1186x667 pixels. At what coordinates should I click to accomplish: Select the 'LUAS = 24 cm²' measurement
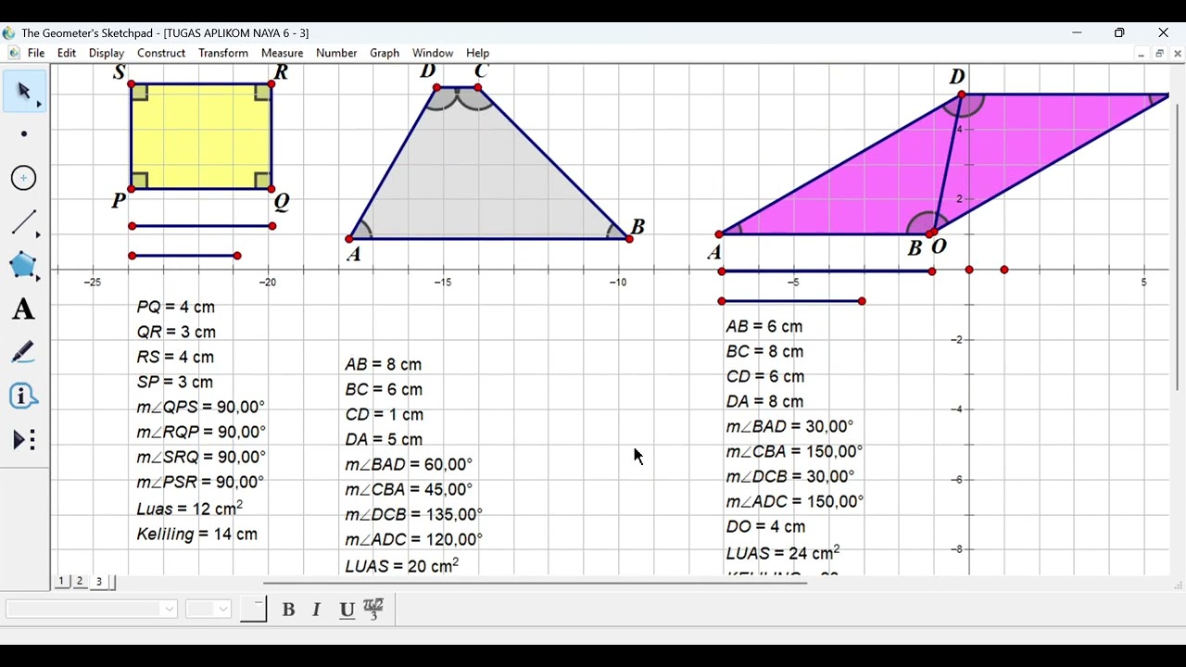[x=783, y=552]
